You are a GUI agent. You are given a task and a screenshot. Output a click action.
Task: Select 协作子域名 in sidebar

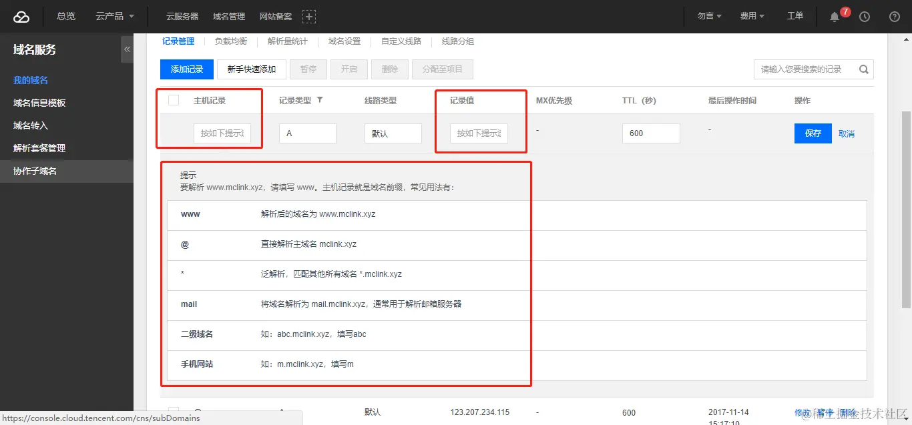coord(67,171)
